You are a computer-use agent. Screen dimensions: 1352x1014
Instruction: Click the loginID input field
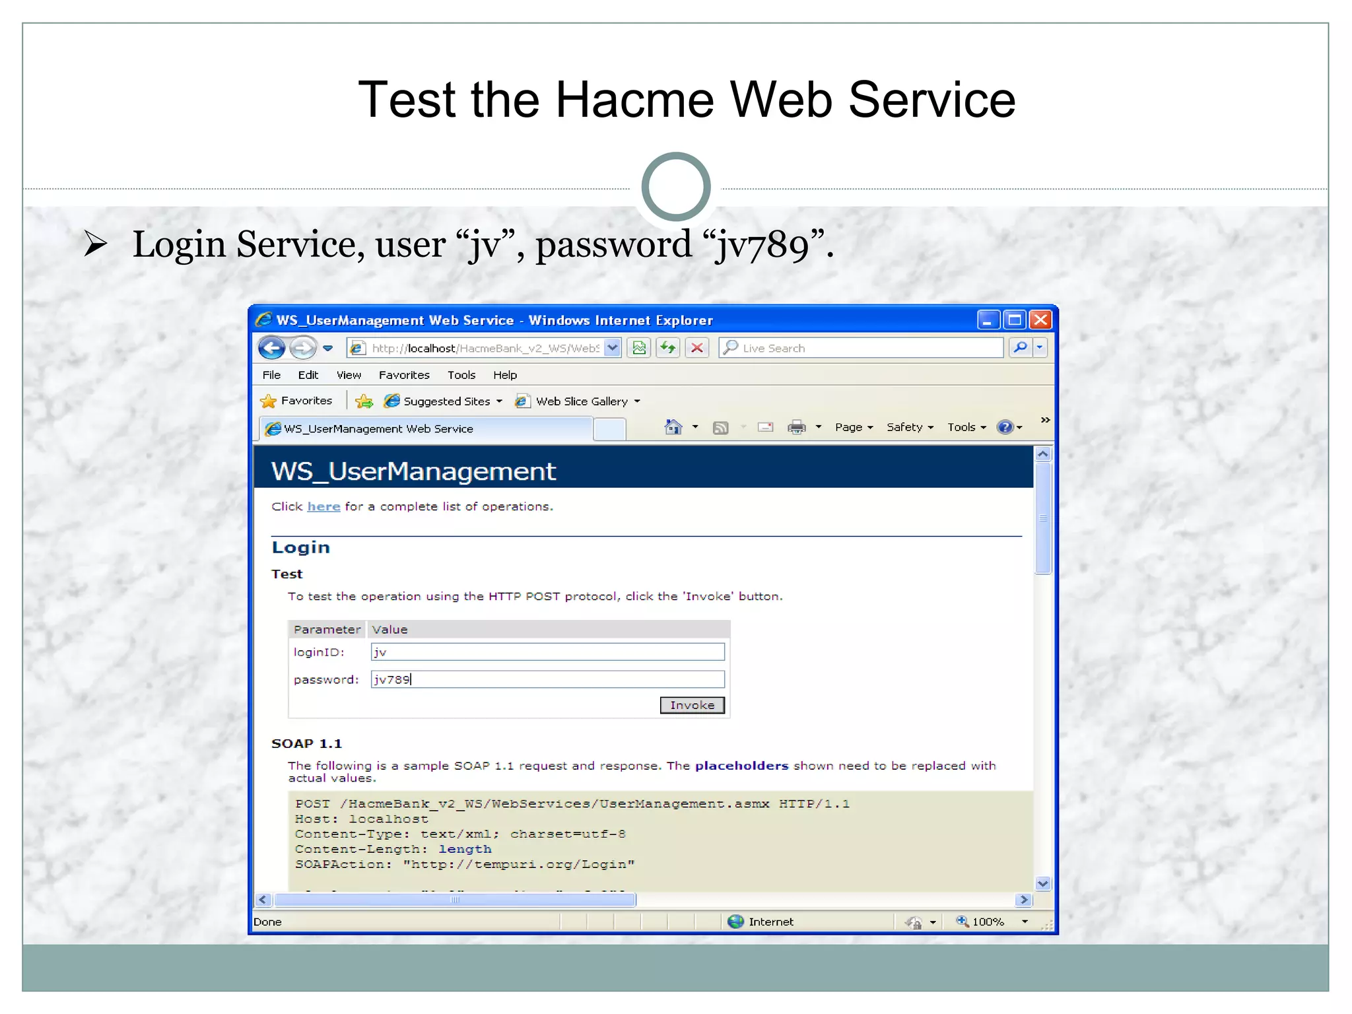[x=547, y=652]
